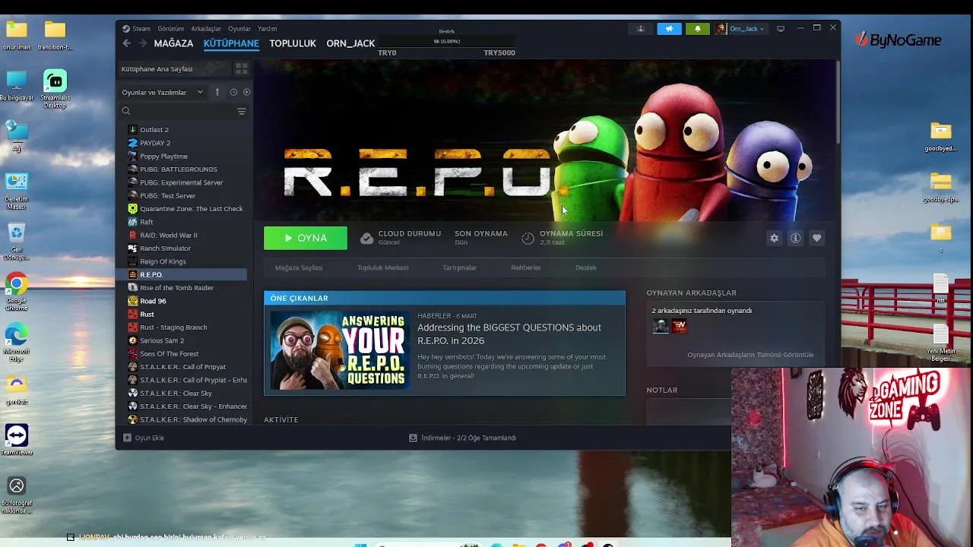Open the Arkadaşlar menu
Screen dimensions: 973x547
point(206,29)
